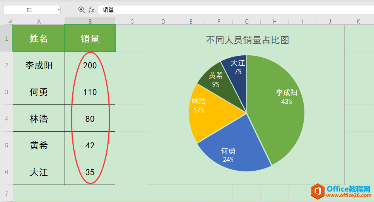Viewport: 374px width, 202px height.
Task: Select column D header
Action: coord(163,21)
